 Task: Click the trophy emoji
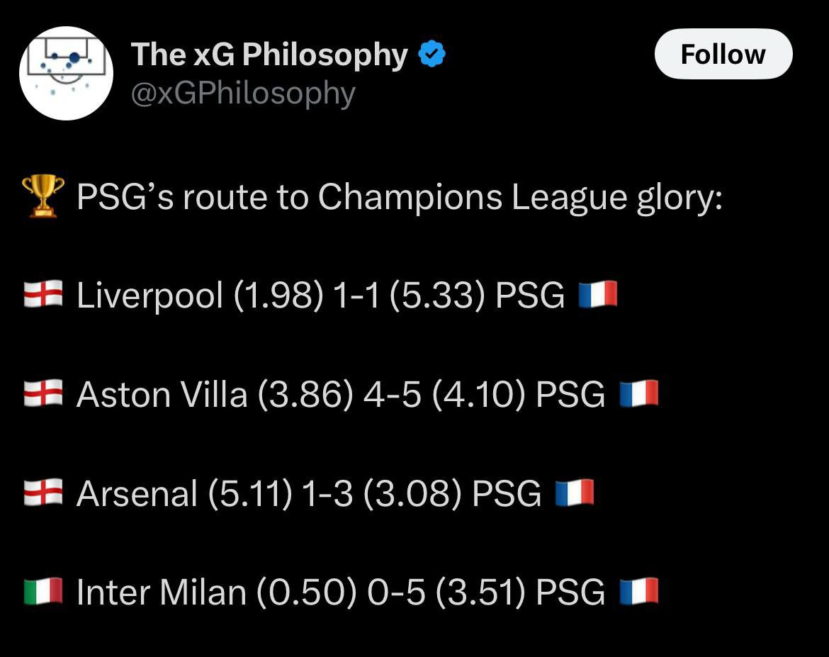[x=43, y=197]
